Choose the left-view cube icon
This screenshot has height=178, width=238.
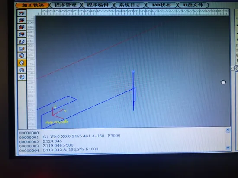tap(22, 41)
